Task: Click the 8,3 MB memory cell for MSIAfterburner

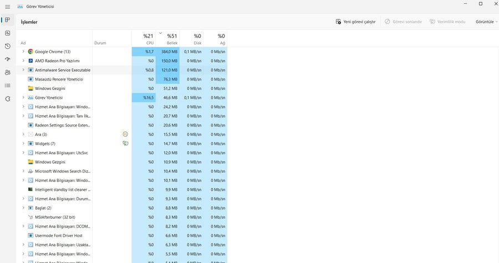Action: point(167,217)
